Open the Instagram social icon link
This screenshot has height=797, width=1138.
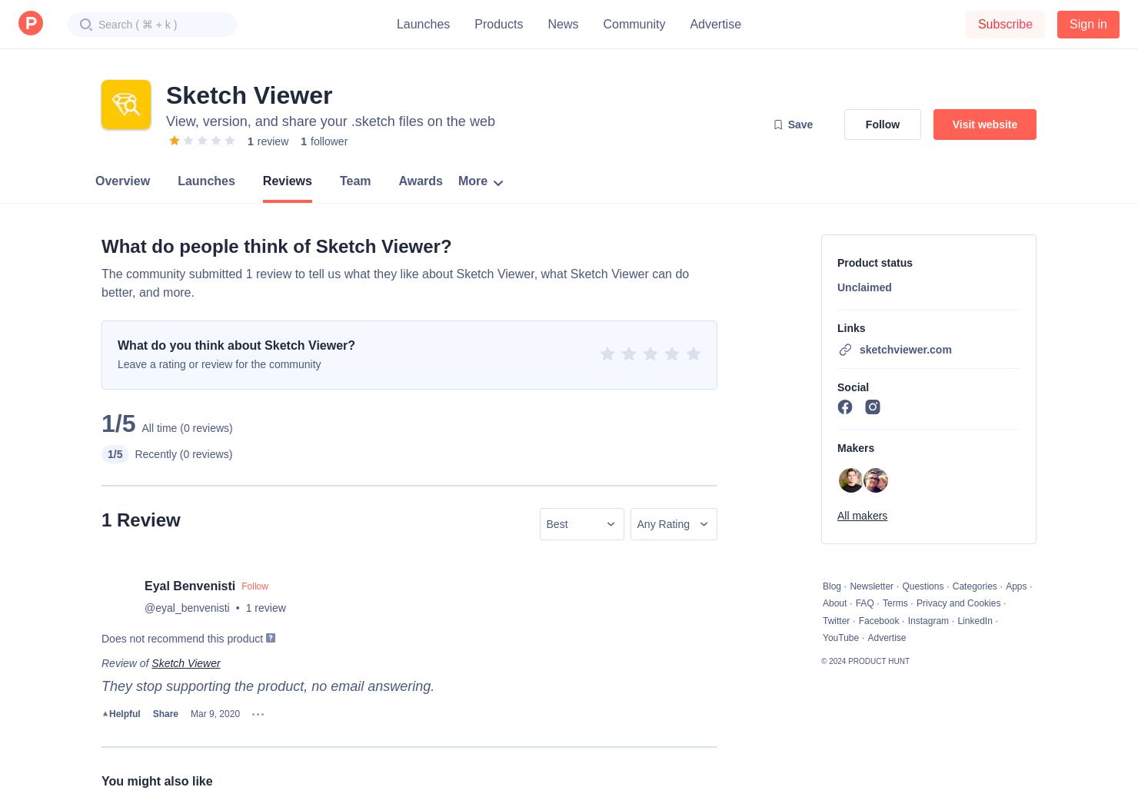873,407
